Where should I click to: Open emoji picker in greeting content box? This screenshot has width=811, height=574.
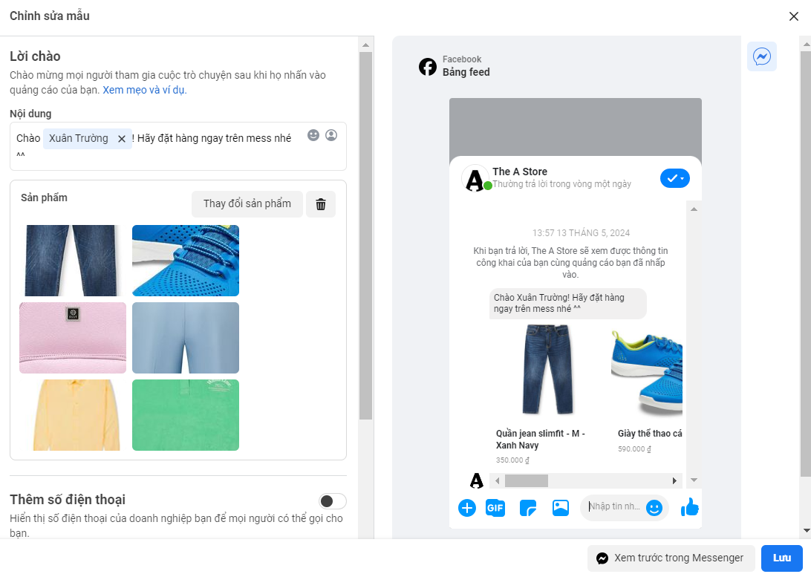pyautogui.click(x=313, y=135)
